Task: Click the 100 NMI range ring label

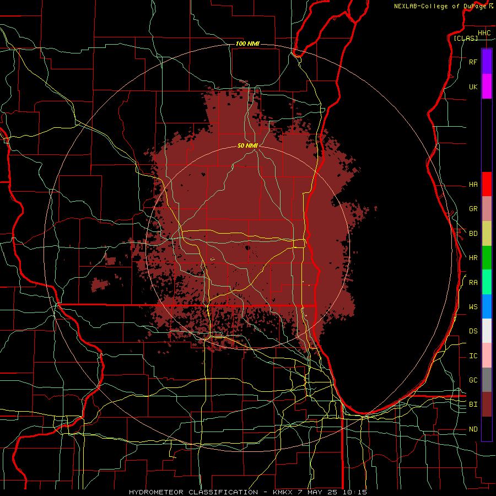Action: pos(247,44)
